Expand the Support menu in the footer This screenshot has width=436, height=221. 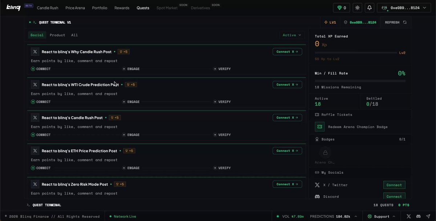[382, 216]
